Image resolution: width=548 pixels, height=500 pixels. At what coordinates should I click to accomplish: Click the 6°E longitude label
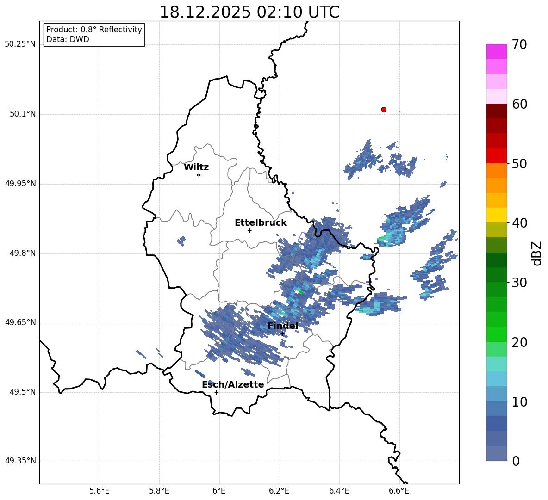point(219,491)
